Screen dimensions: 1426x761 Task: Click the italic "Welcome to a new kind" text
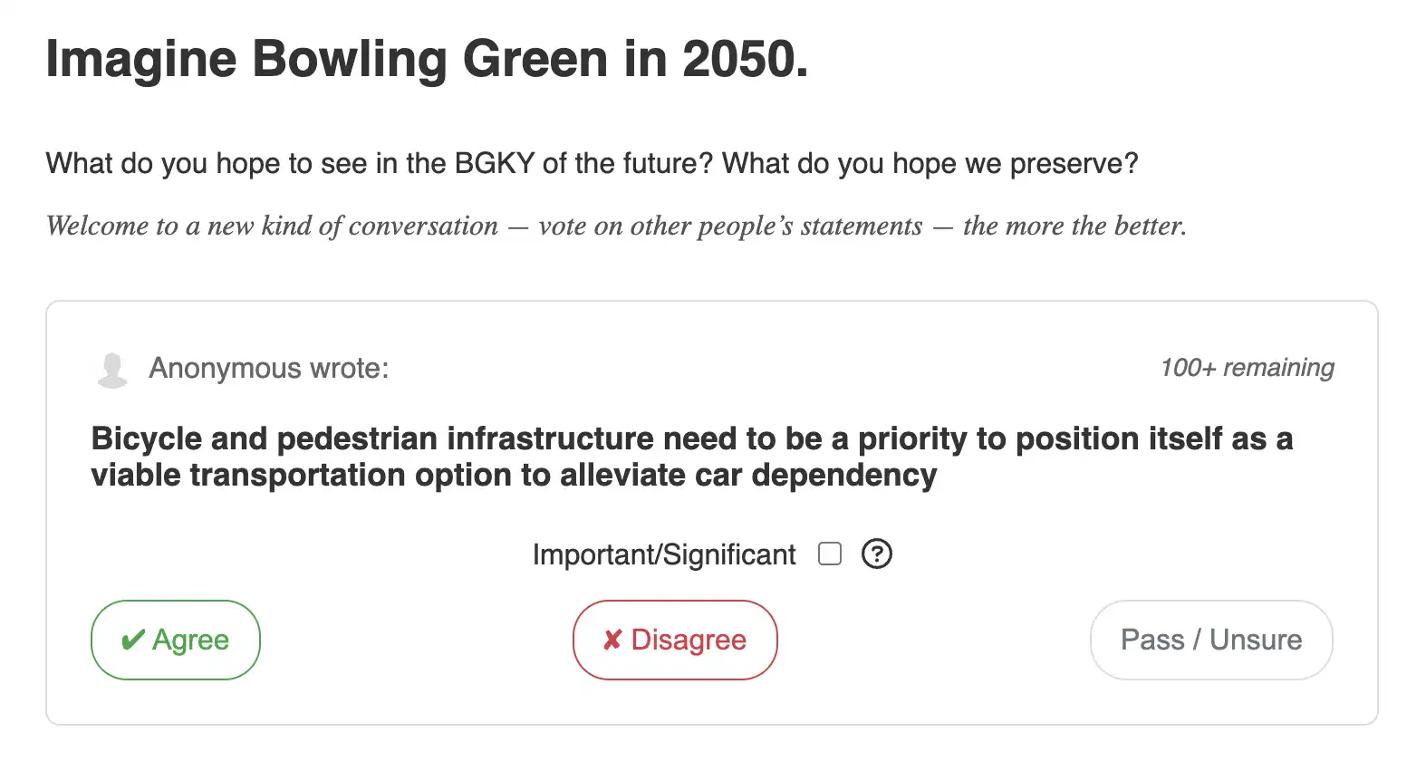point(272,226)
